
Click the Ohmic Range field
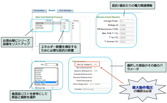100,84
